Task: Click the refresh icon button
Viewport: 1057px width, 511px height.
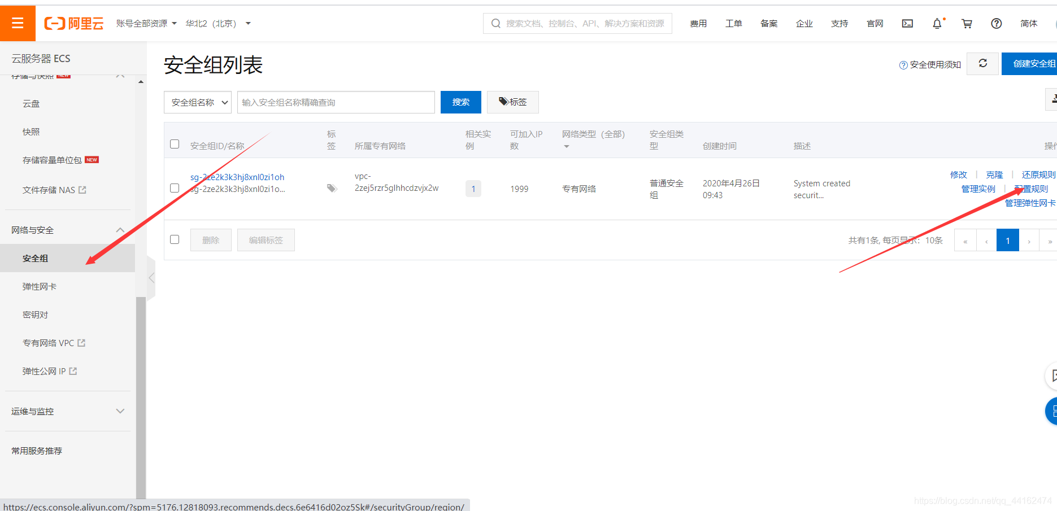Action: pyautogui.click(x=983, y=63)
